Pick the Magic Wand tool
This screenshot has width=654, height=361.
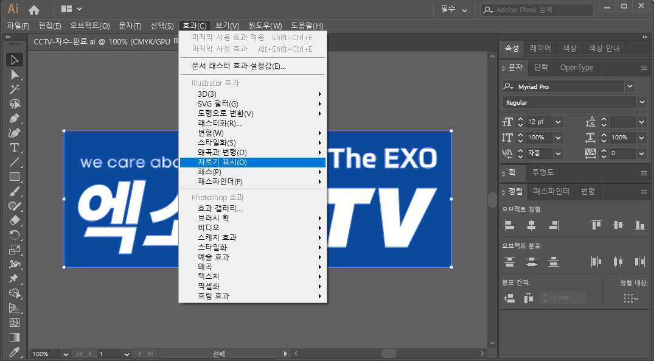pyautogui.click(x=15, y=89)
